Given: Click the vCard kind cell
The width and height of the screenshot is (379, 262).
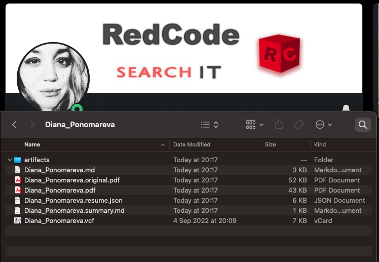Looking at the screenshot, I should point(323,220).
